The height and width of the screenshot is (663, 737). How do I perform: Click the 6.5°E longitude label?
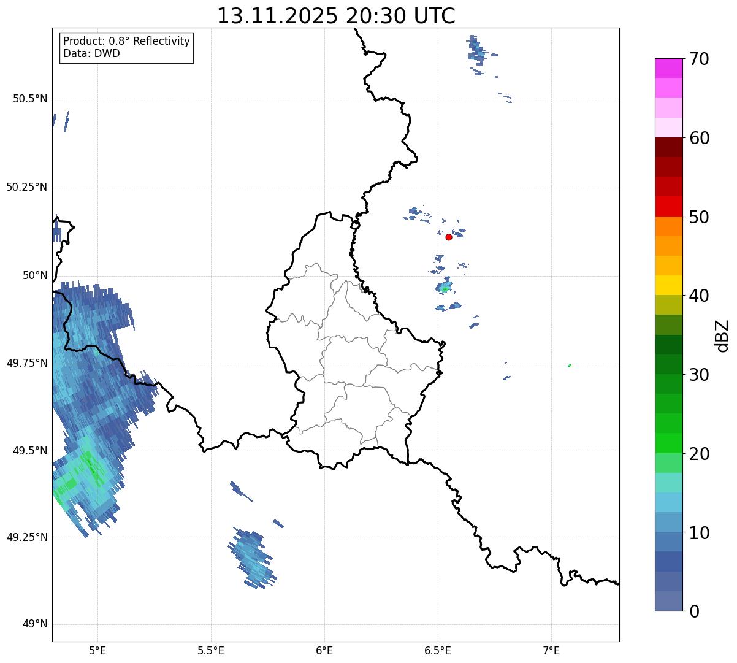438,651
